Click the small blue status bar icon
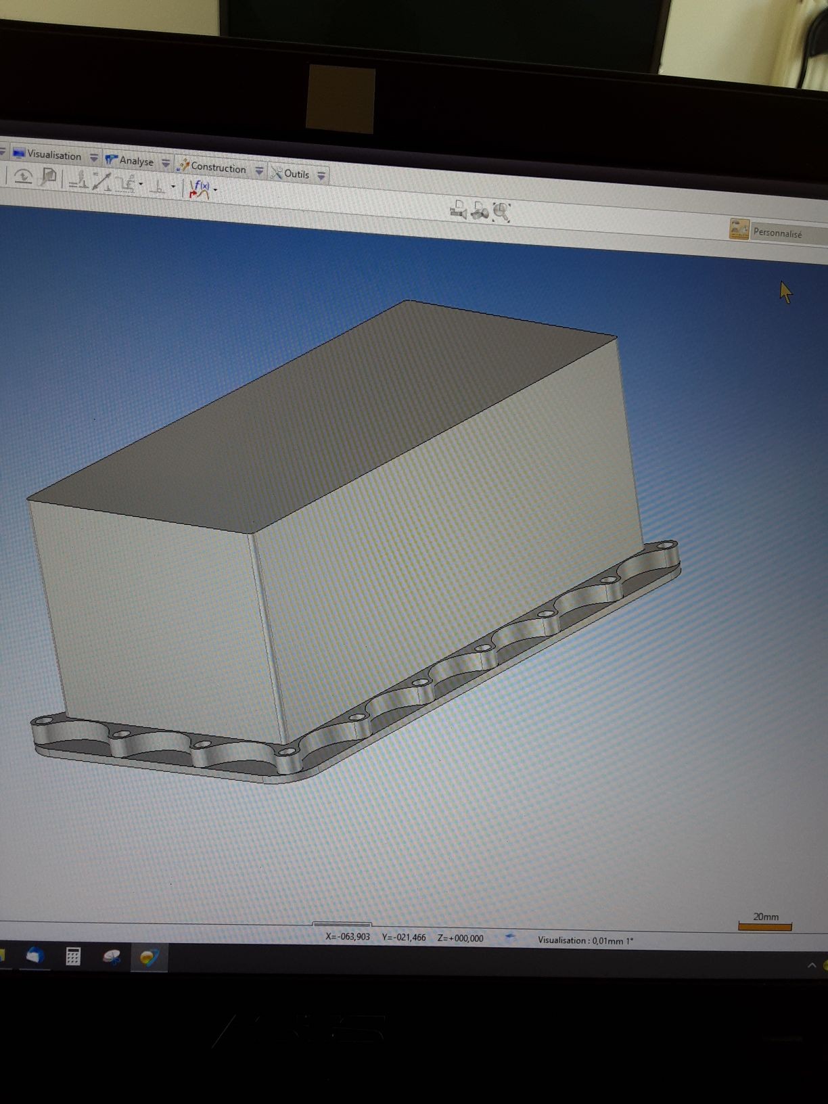 pos(511,938)
